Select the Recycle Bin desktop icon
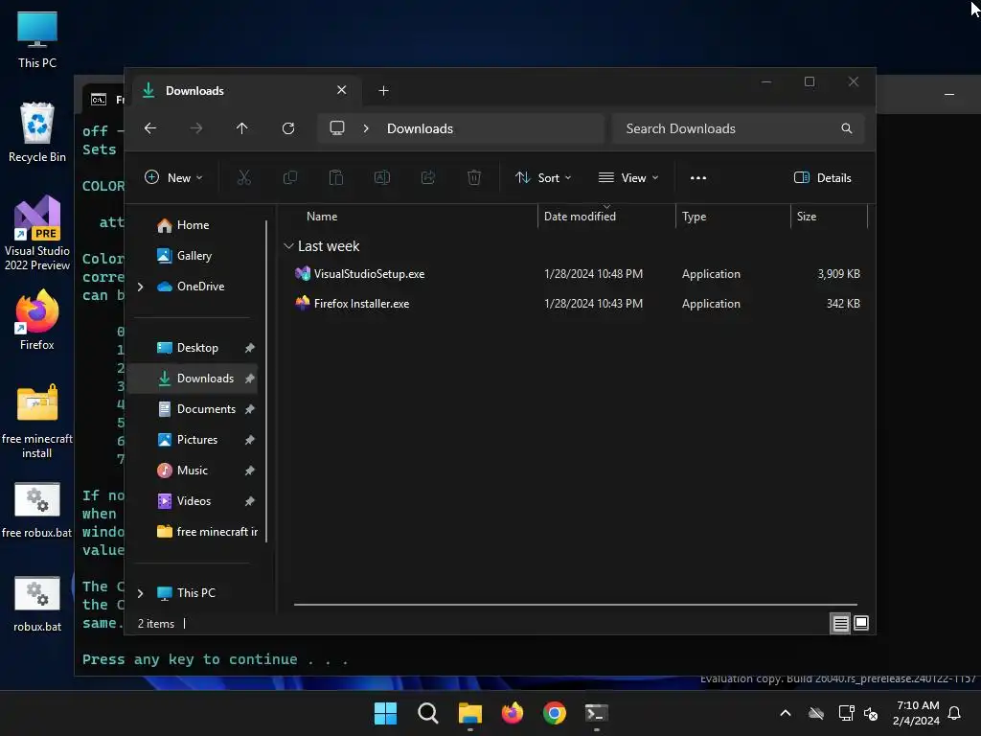The image size is (981, 736). coord(37,132)
